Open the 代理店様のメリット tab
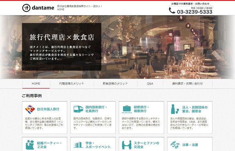The width and height of the screenshot is (235, 151). (71, 84)
